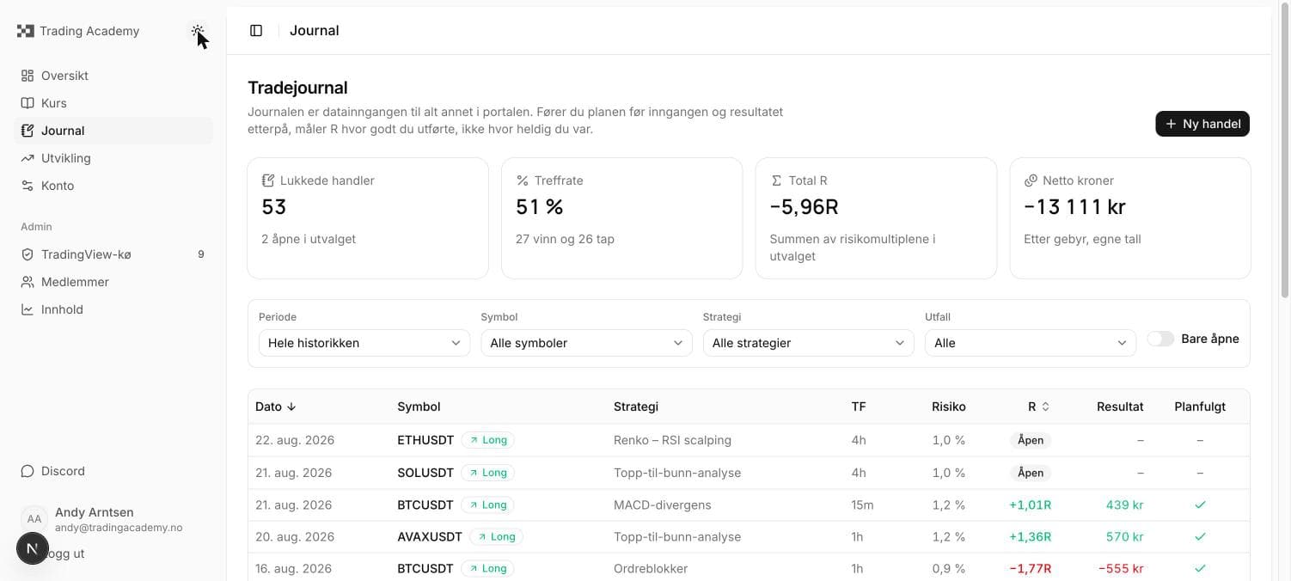Click the AA user avatar
The width and height of the screenshot is (1291, 581).
click(x=34, y=519)
